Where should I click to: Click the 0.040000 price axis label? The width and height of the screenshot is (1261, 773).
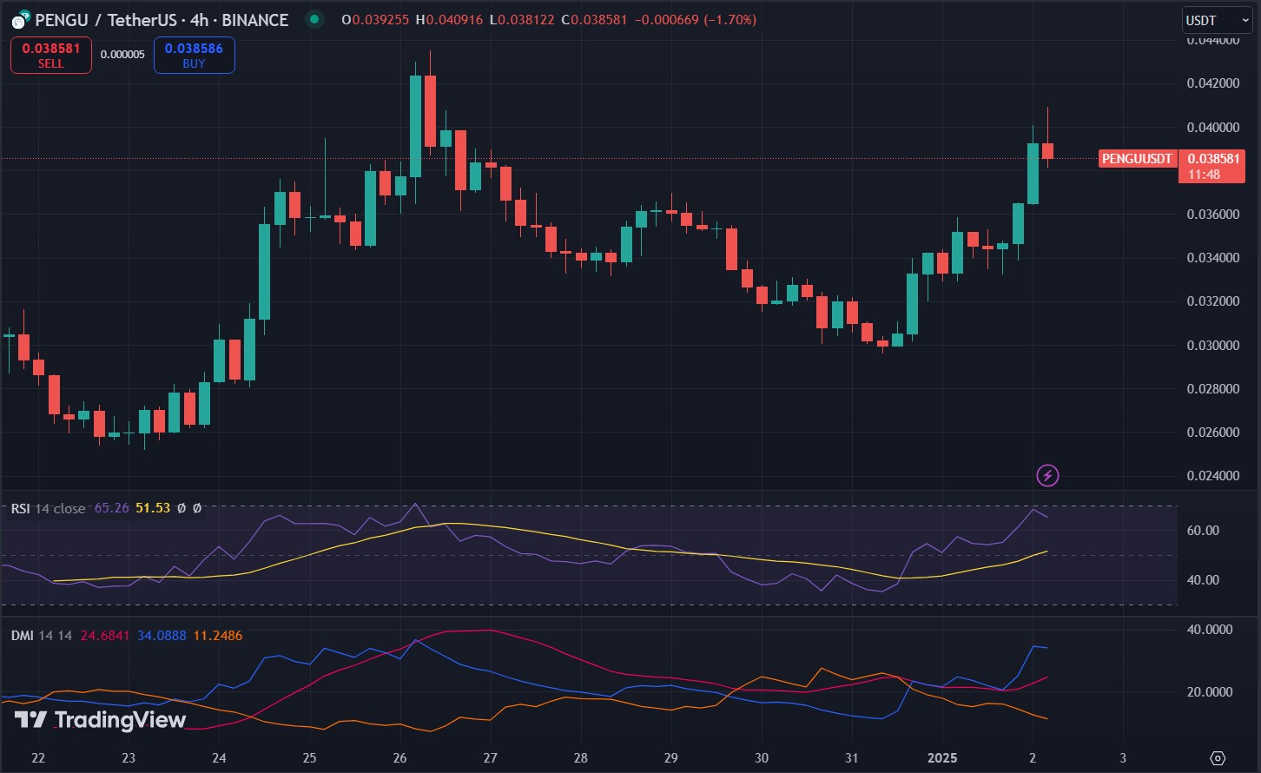click(x=1212, y=127)
